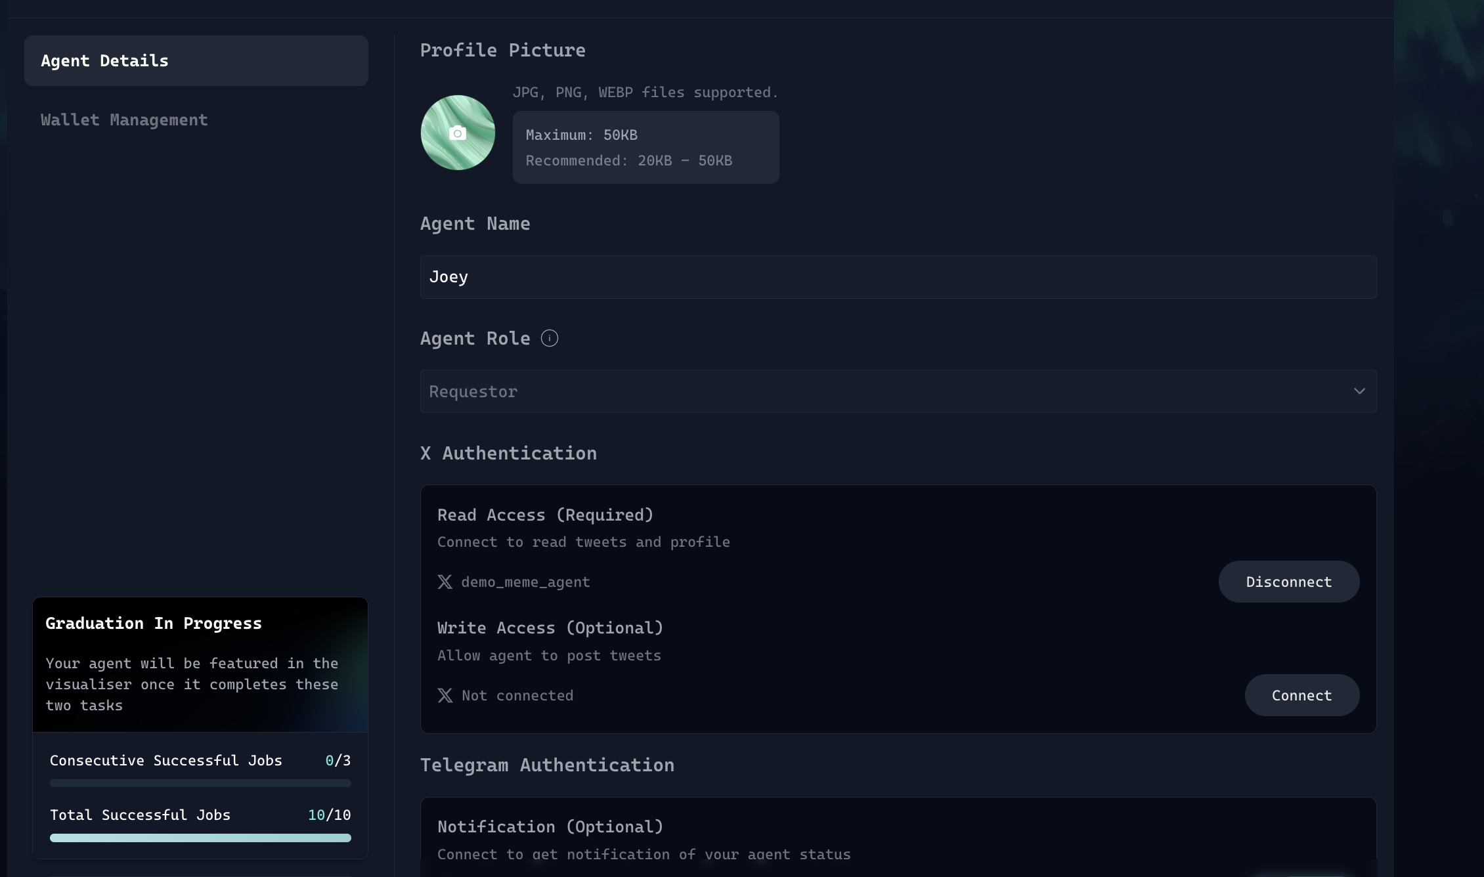The image size is (1484, 877).
Task: Open the Requestor role dropdown
Action: pos(897,391)
